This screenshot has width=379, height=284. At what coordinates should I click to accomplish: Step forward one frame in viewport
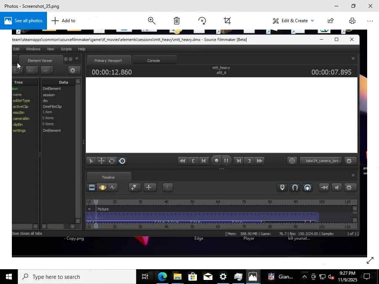click(239, 161)
